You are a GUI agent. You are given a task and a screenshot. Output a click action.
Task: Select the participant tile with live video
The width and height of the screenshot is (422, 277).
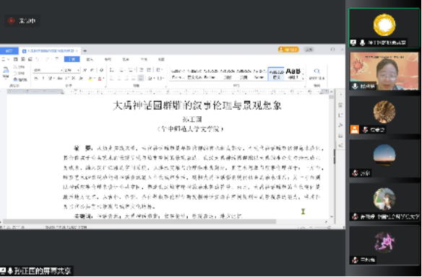[x=384, y=71]
